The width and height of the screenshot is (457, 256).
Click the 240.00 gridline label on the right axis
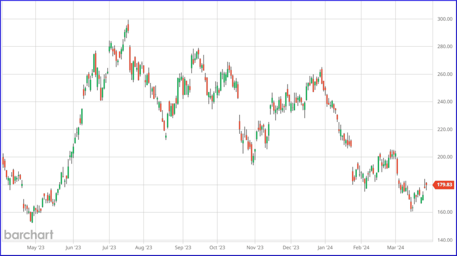(444, 102)
